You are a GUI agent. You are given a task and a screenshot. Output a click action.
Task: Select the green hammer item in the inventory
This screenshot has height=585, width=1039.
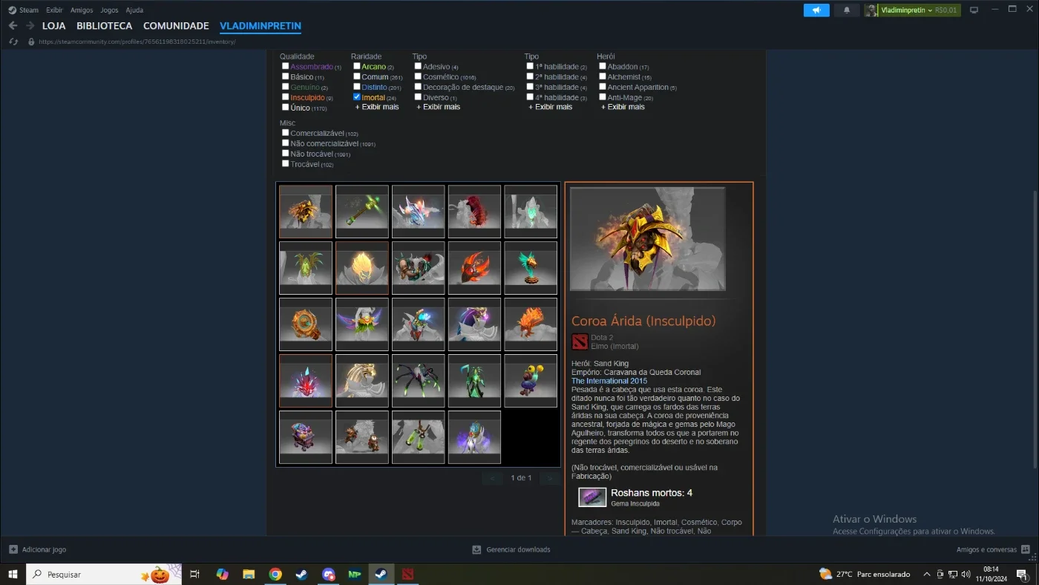pyautogui.click(x=362, y=212)
